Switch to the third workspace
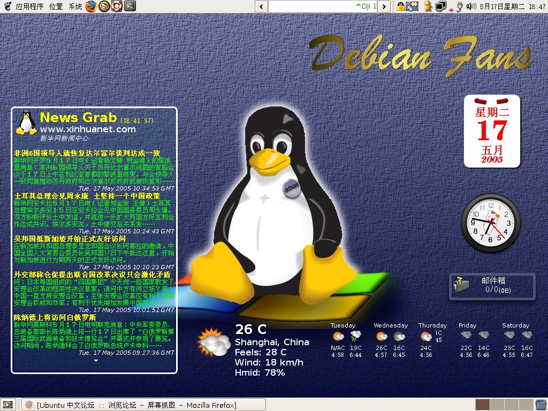The image size is (548, 411). click(x=511, y=405)
